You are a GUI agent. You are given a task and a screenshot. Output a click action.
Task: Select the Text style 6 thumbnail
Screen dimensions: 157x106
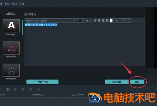click(11, 70)
